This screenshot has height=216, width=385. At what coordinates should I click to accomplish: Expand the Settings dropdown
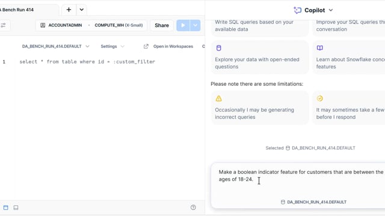112,46
